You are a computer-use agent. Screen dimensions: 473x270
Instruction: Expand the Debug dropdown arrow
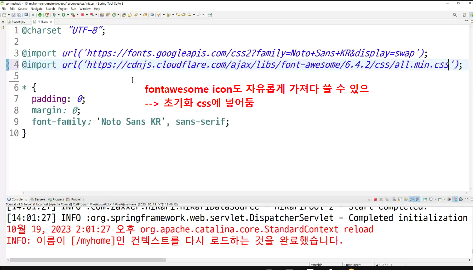(x=59, y=15)
